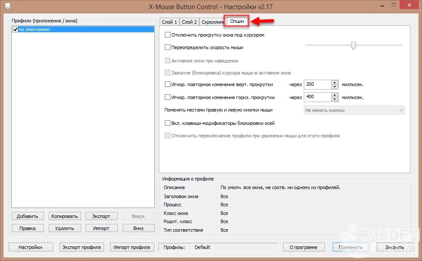Open 'Правка' to edit profile

(28, 228)
